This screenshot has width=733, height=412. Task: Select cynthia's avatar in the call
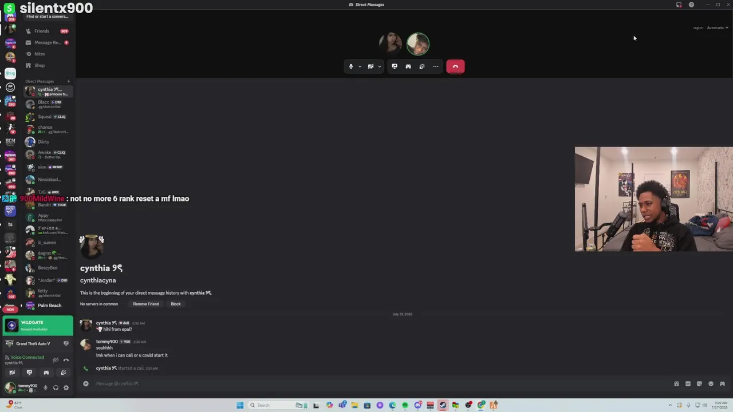pos(391,43)
